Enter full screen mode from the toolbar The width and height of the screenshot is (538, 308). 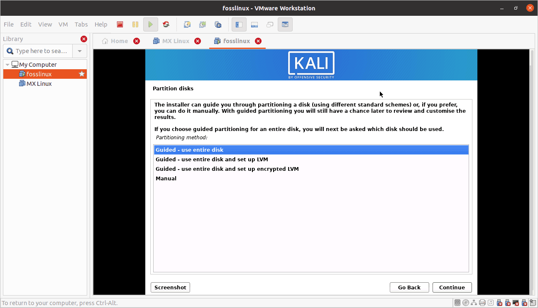coord(270,24)
